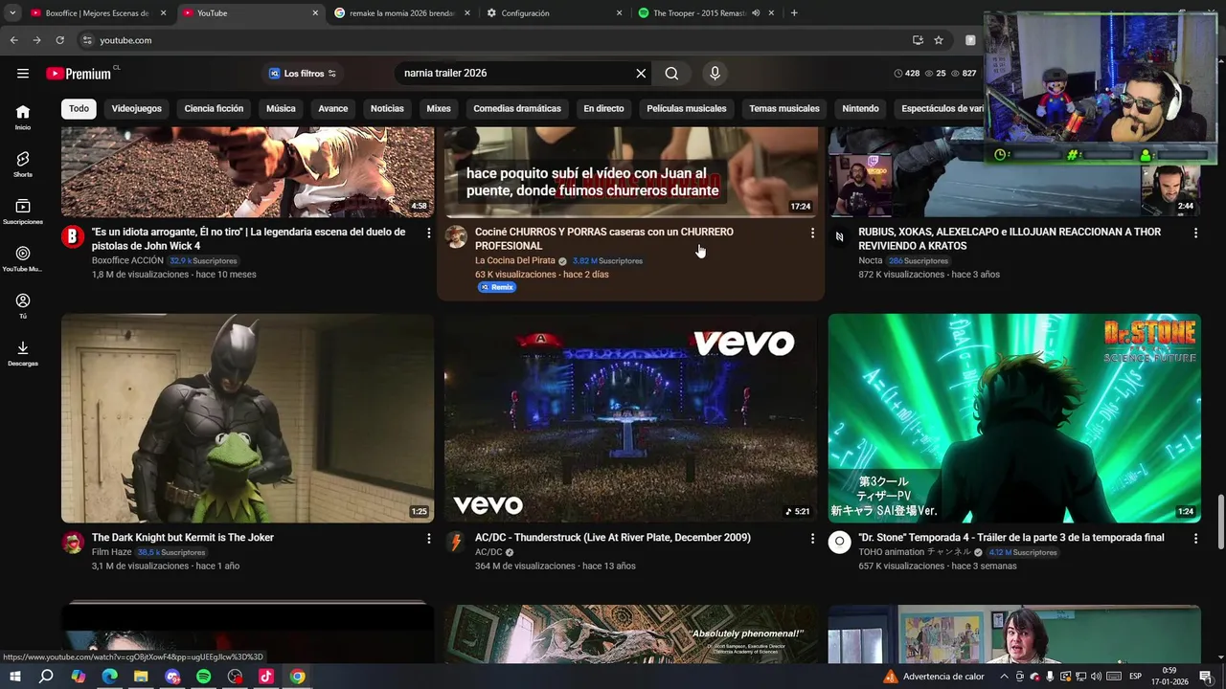
Task: Switch to the Configuración tab
Action: pyautogui.click(x=555, y=13)
